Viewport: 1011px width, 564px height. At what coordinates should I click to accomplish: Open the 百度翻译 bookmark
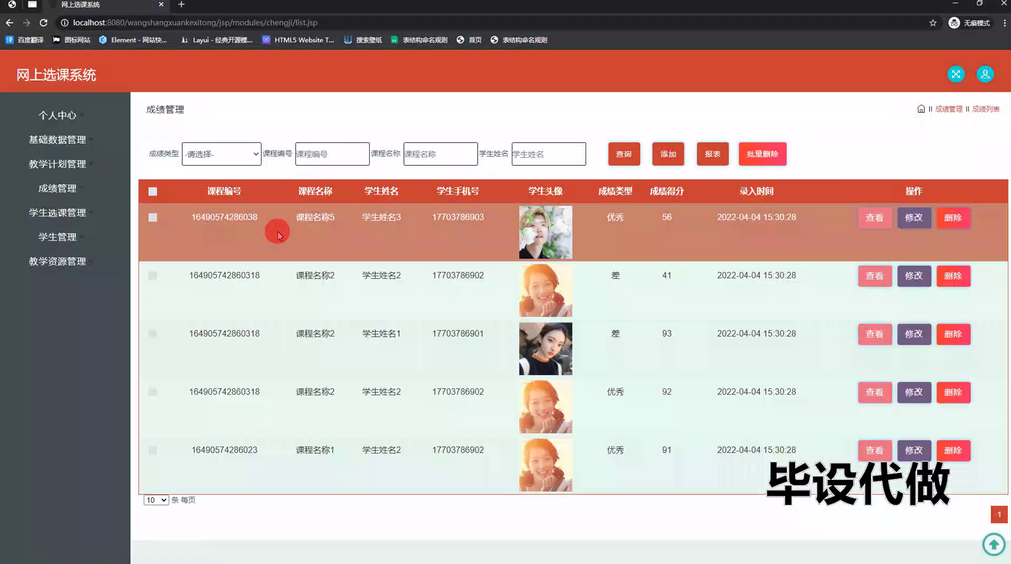pos(24,40)
